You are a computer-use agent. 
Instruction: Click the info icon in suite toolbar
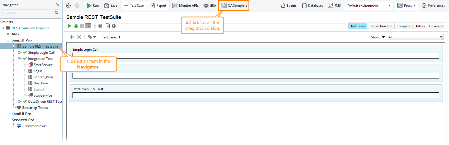[x=114, y=26]
